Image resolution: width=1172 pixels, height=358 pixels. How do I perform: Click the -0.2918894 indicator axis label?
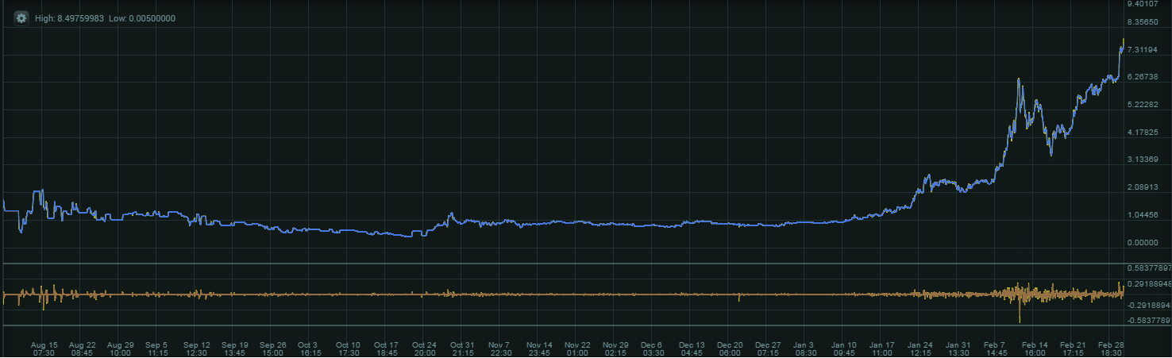(x=1149, y=306)
